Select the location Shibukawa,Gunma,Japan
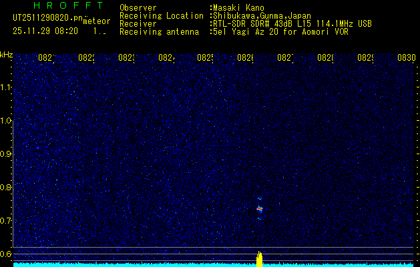 262,16
